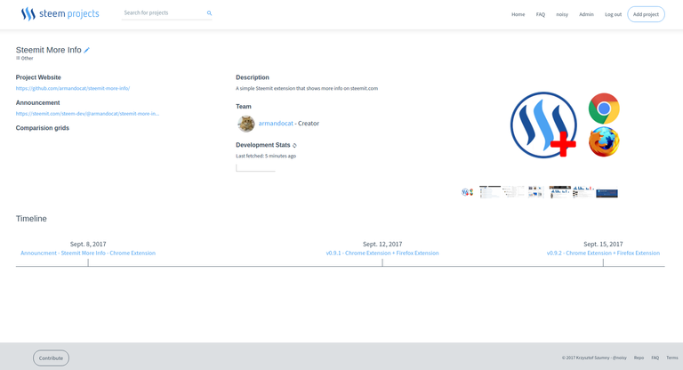This screenshot has width=683, height=370.
Task: Click the Sept. 12, 2017 timeline date
Action: [382, 244]
